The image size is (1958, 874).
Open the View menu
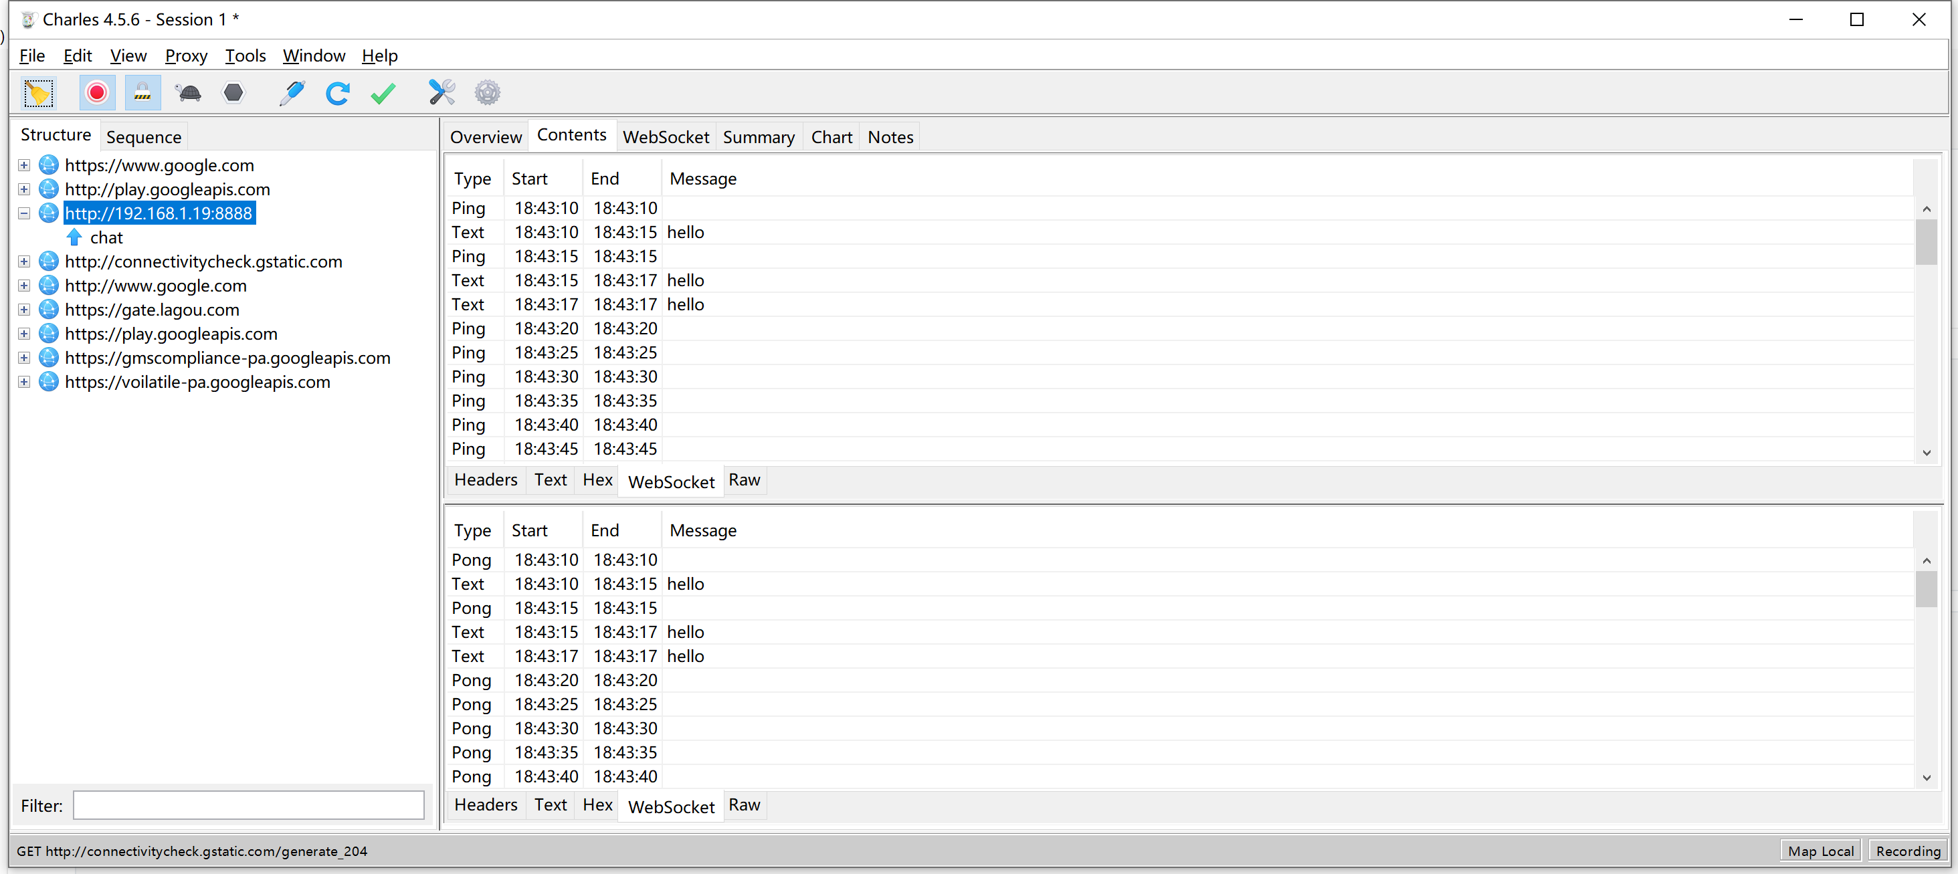(128, 56)
